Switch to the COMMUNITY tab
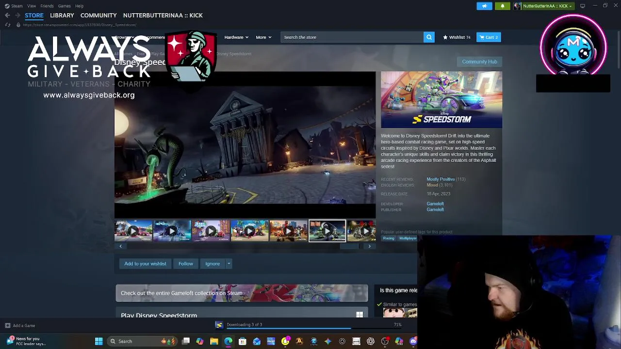Image resolution: width=621 pixels, height=349 pixels. (98, 16)
